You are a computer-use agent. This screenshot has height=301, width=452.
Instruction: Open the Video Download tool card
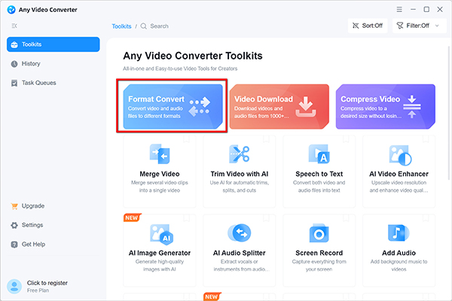[x=279, y=107]
